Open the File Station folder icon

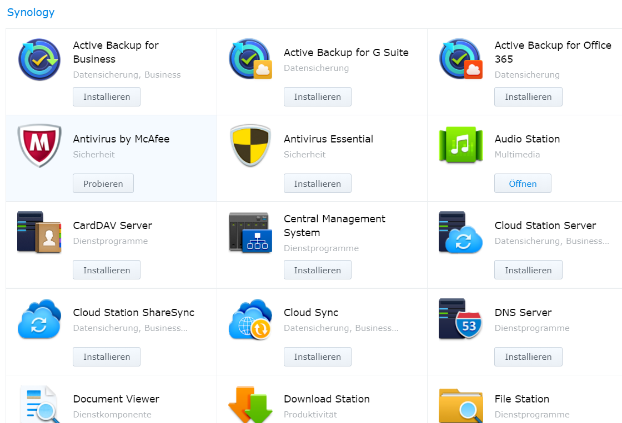461,406
